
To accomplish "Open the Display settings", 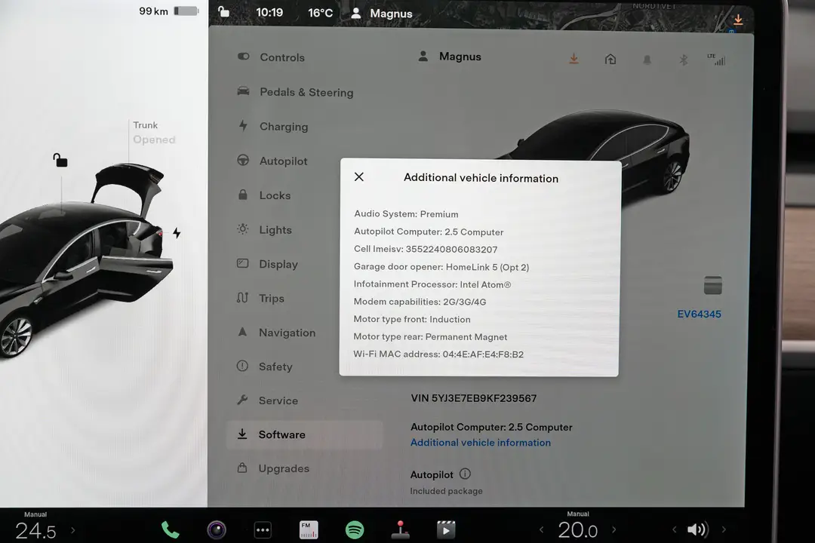I will click(x=267, y=263).
